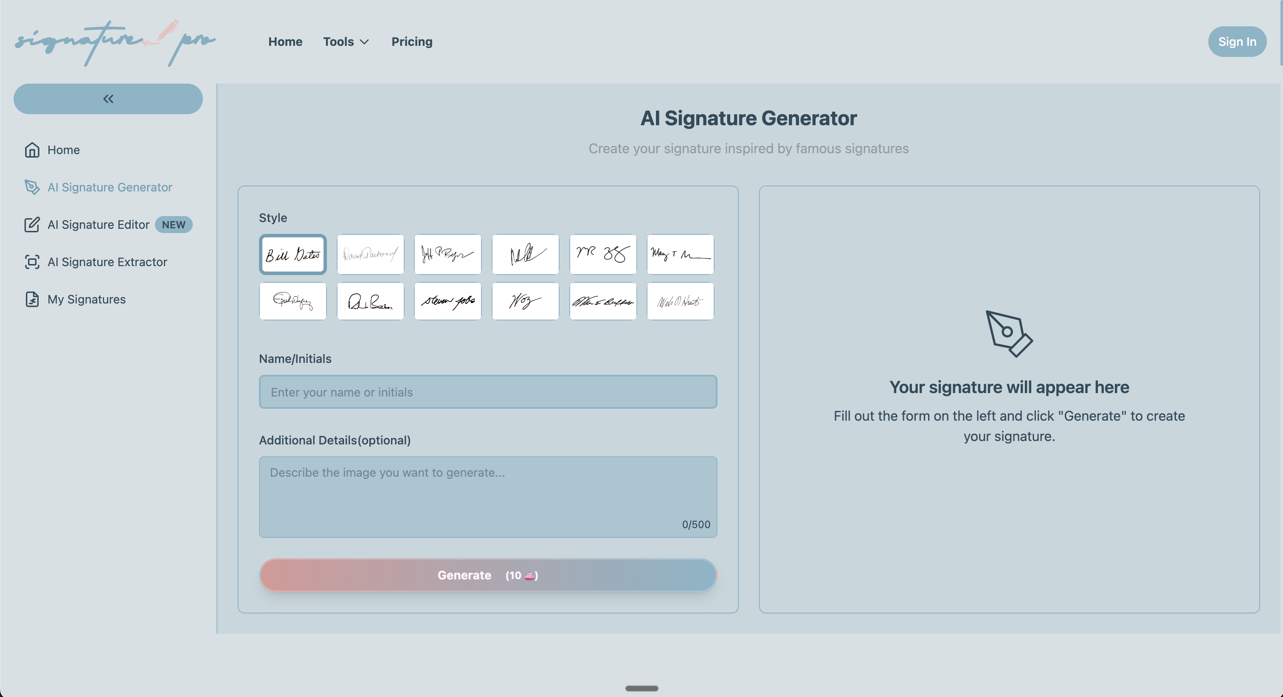Select the Steven Jobs signature style
Viewport: 1283px width, 697px height.
[x=447, y=301]
